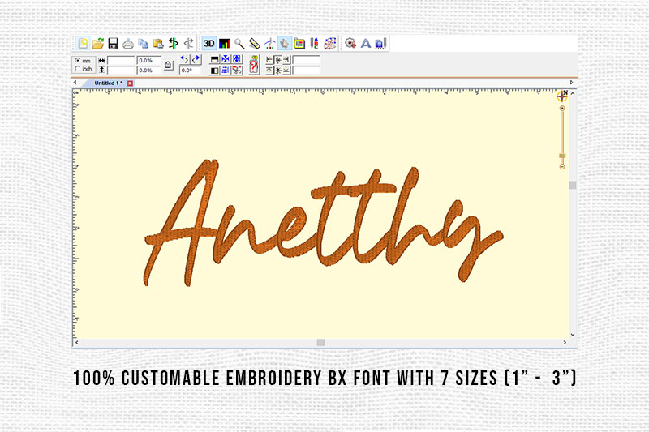
Task: Click the height percentage field
Action: point(148,70)
